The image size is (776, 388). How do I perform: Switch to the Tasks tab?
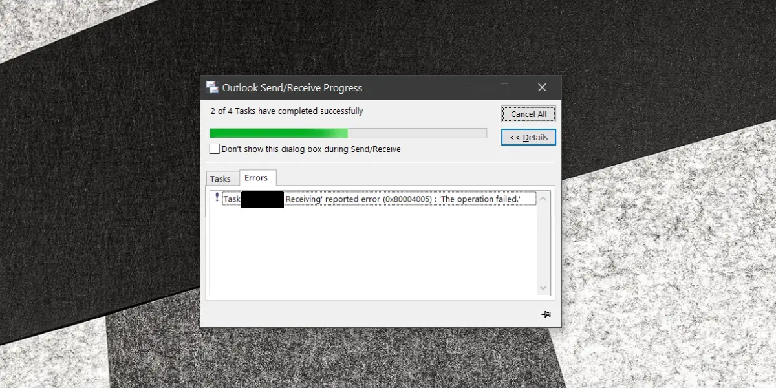click(x=221, y=179)
